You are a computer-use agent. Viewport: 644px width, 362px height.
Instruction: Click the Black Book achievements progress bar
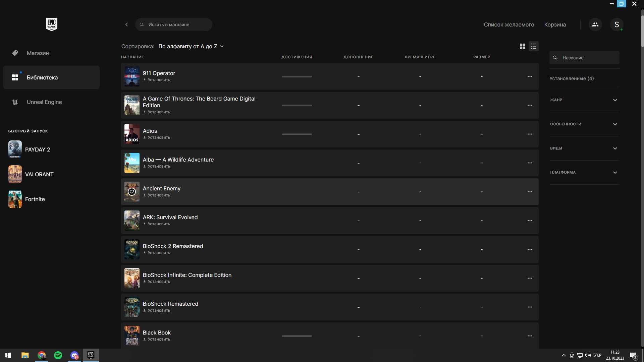(x=297, y=336)
